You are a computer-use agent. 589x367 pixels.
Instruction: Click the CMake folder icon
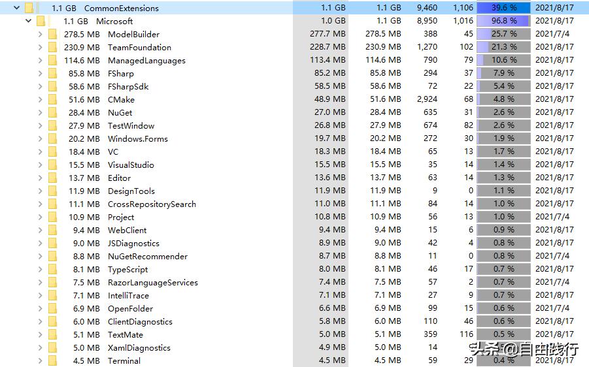coord(52,99)
